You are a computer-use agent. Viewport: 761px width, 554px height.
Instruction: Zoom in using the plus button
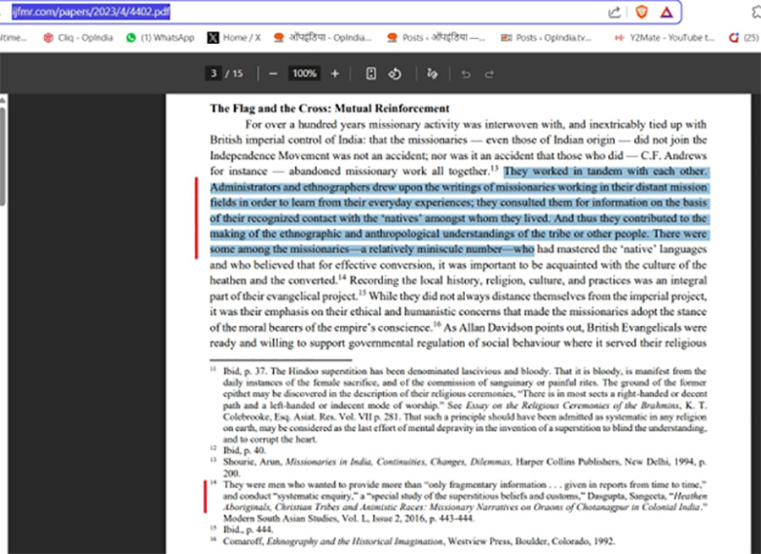335,74
